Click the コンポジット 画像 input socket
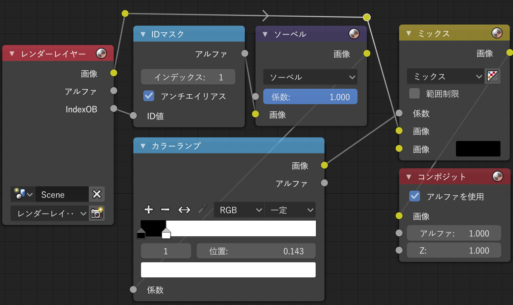 399,216
